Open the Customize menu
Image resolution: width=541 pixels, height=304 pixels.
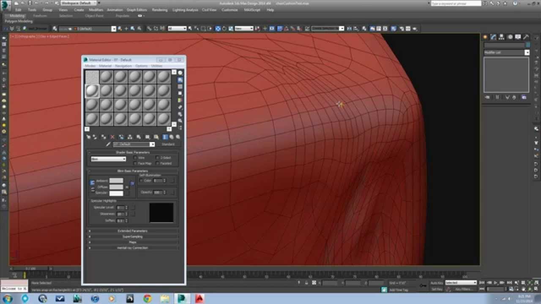230,10
